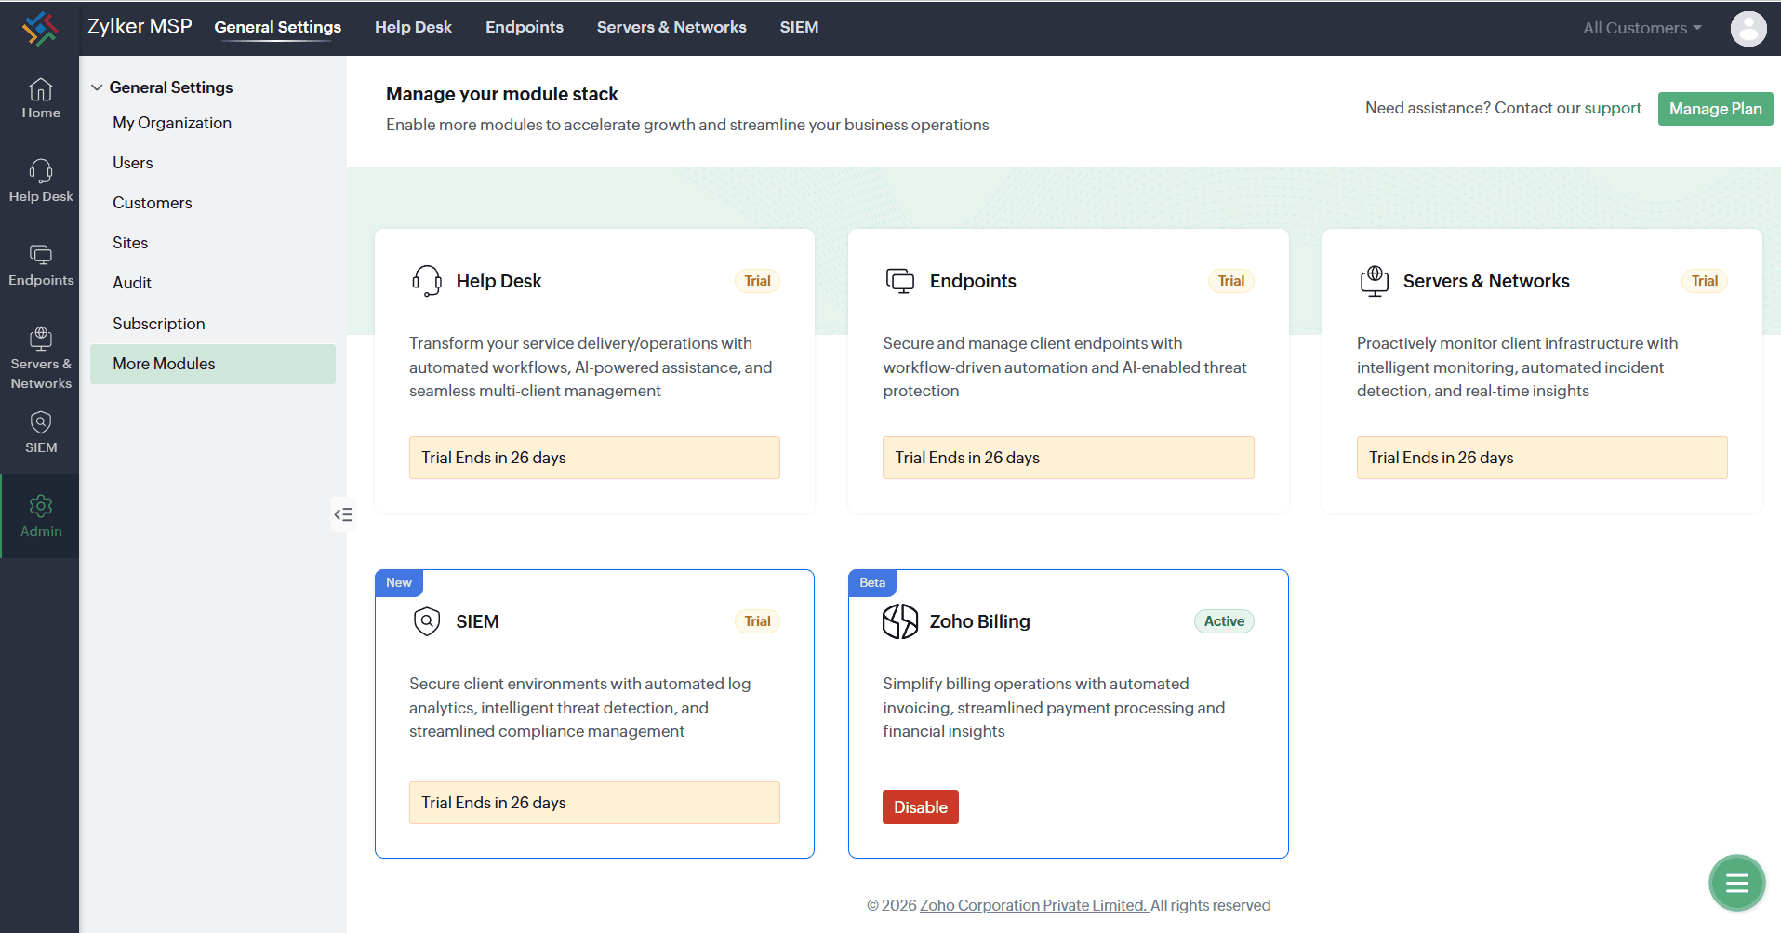Open Home from the left rail

click(41, 99)
